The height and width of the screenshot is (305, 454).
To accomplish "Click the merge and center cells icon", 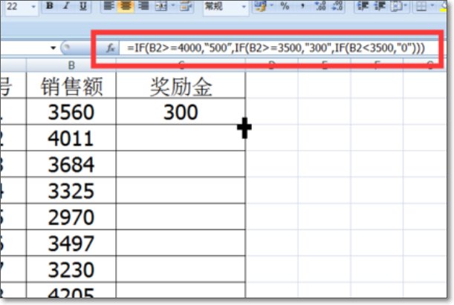I will pos(161,6).
